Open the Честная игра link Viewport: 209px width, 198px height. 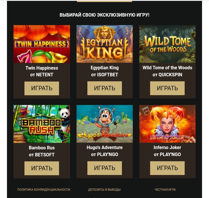coord(165,190)
